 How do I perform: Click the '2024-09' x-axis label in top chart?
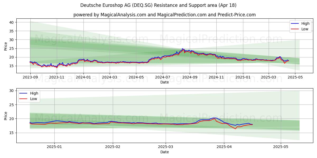189,77
